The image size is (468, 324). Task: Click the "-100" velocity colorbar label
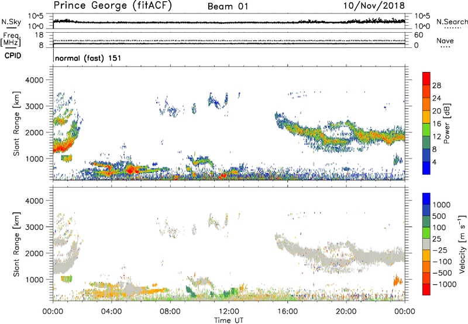point(442,261)
